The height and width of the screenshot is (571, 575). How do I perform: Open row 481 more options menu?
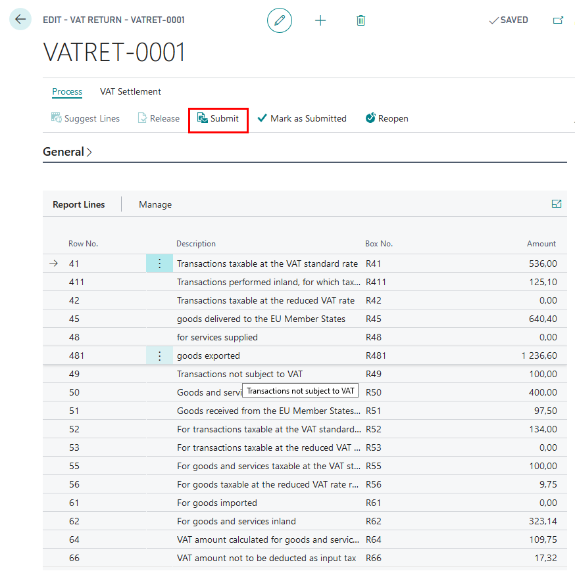point(159,355)
